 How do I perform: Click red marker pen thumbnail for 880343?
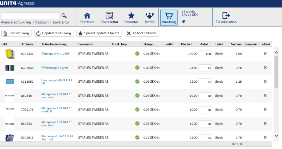coord(10,124)
